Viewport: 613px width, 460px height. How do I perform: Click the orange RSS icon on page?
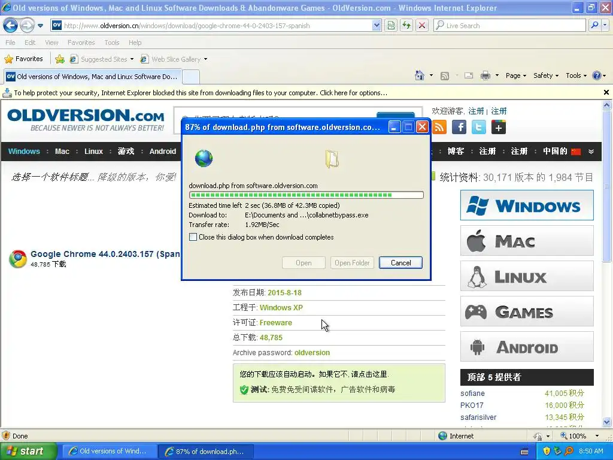pos(439,127)
